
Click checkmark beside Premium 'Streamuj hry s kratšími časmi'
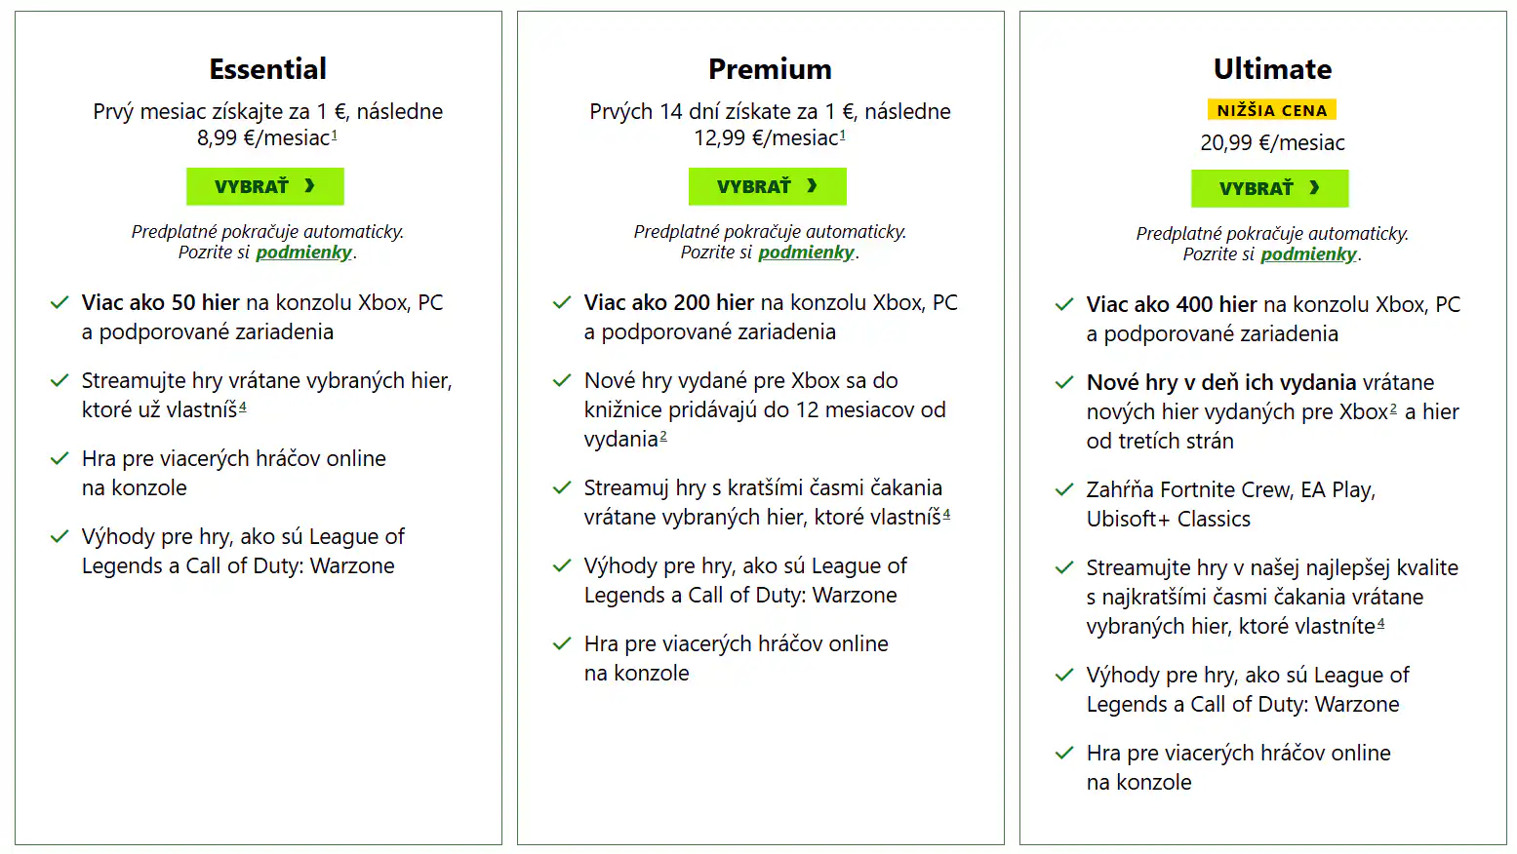coord(562,488)
